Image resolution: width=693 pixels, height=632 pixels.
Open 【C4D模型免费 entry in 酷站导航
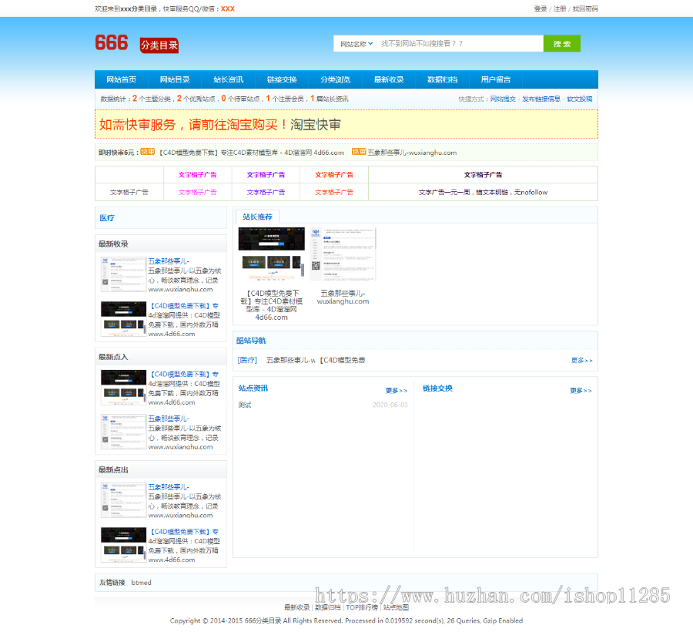[x=343, y=360]
